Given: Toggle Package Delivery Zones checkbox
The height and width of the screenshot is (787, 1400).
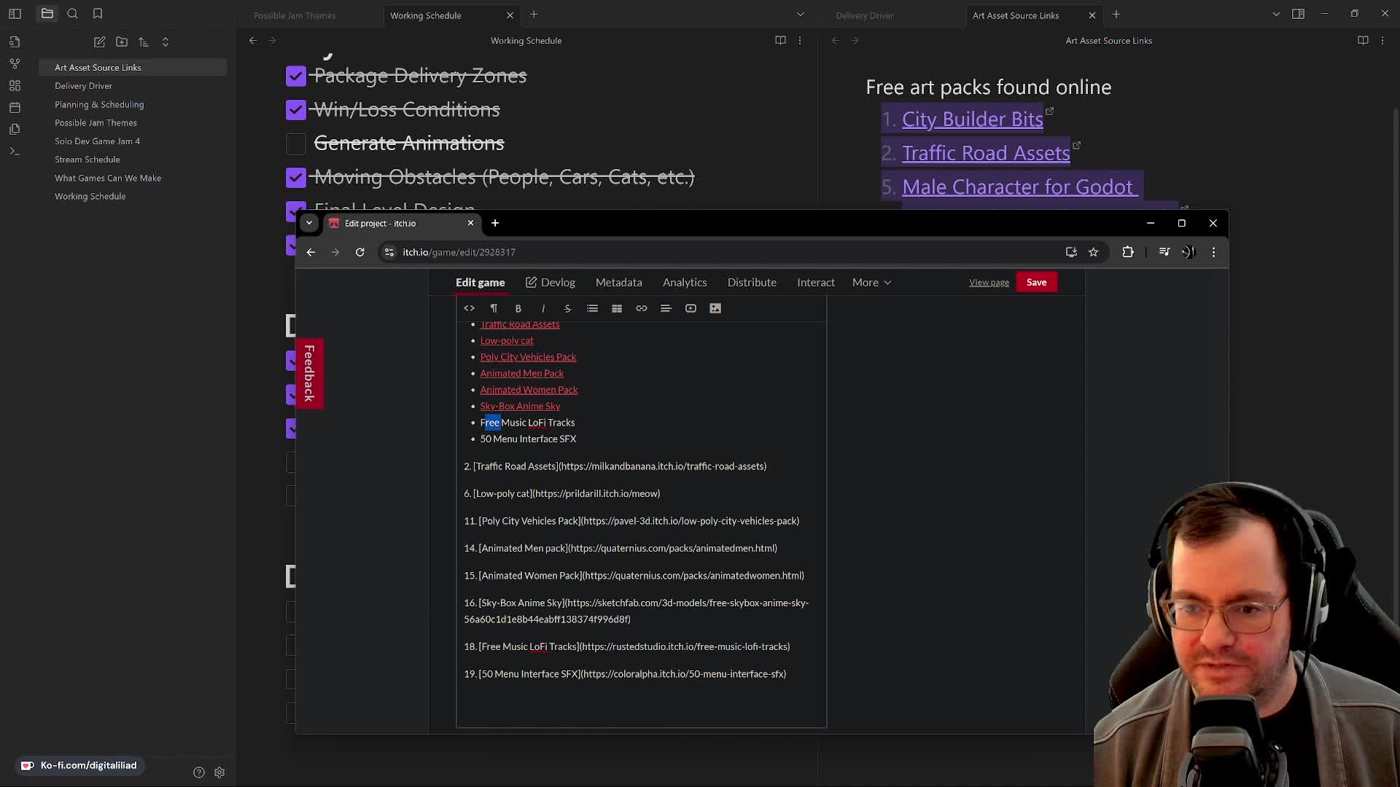Looking at the screenshot, I should 296,76.
